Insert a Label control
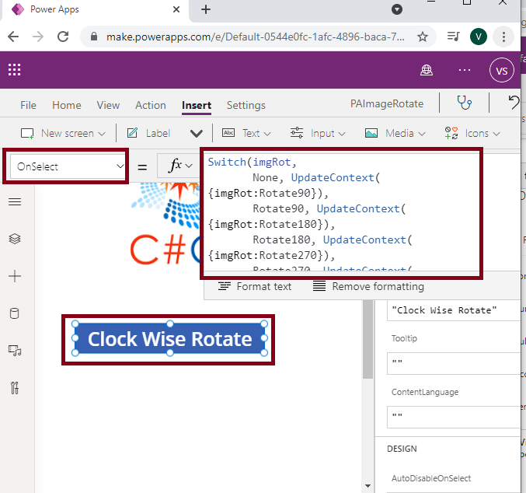Viewport: 526px width, 493px height. (x=149, y=133)
